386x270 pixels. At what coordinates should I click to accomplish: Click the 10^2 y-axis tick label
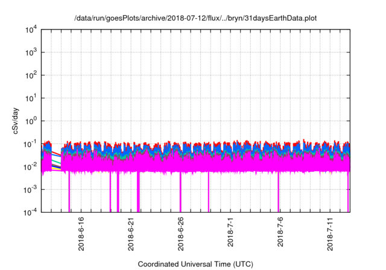(31, 75)
